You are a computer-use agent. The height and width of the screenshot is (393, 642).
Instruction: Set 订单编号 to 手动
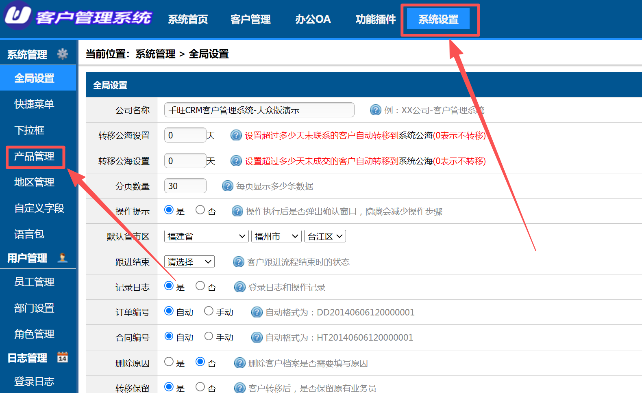(x=209, y=311)
